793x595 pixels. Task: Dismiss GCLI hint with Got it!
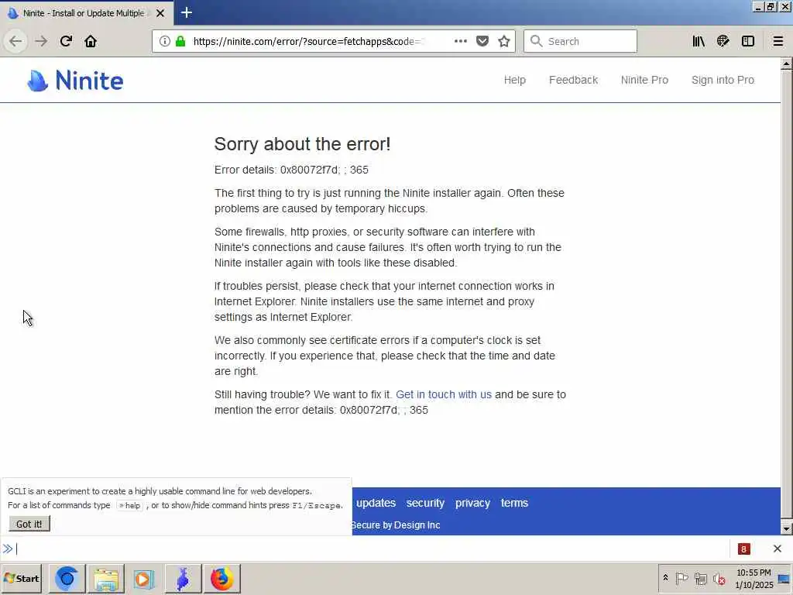click(29, 524)
